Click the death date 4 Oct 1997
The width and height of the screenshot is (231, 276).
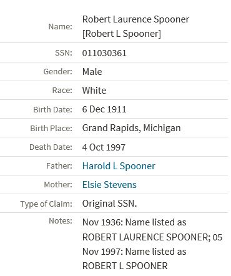click(x=104, y=147)
